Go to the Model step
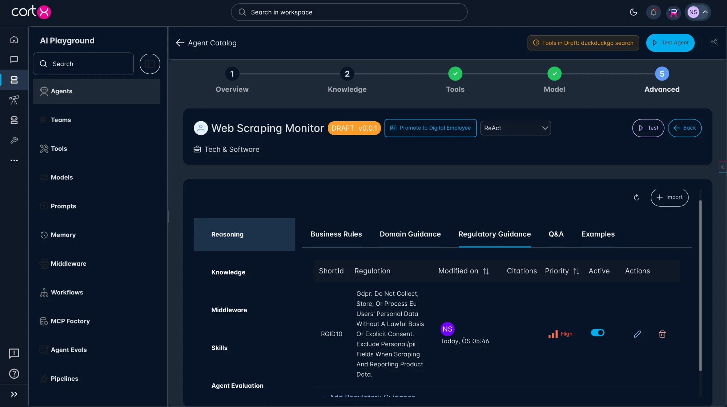Screen dimensions: 727x407 coord(554,80)
